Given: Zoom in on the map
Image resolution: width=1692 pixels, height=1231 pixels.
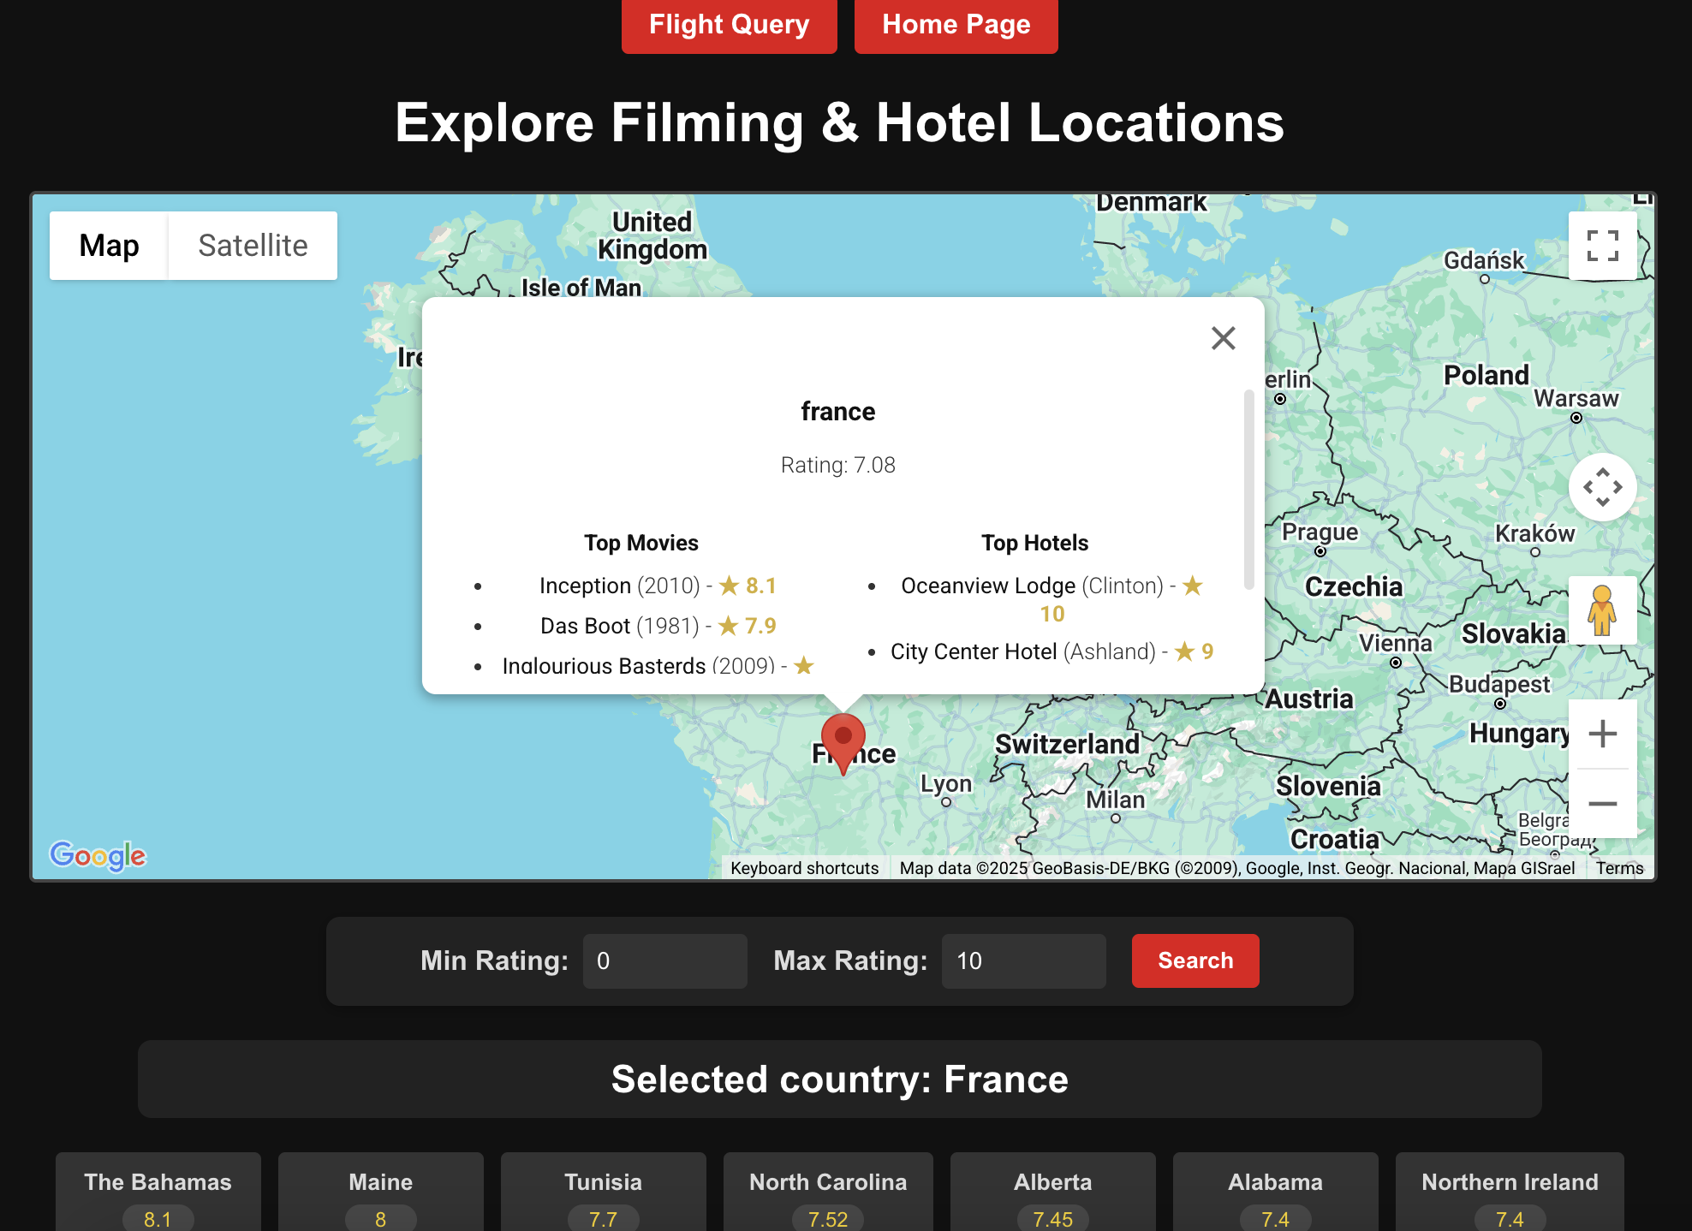Looking at the screenshot, I should [1602, 734].
